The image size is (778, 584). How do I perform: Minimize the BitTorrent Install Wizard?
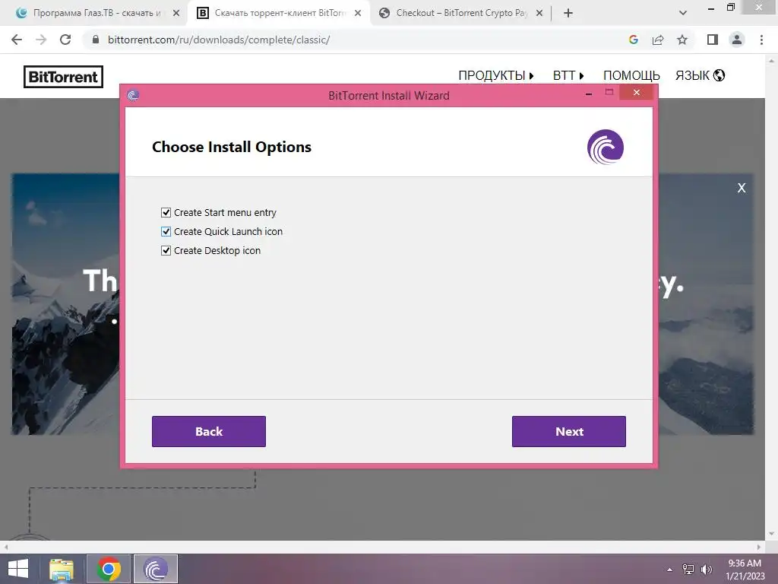[589, 94]
